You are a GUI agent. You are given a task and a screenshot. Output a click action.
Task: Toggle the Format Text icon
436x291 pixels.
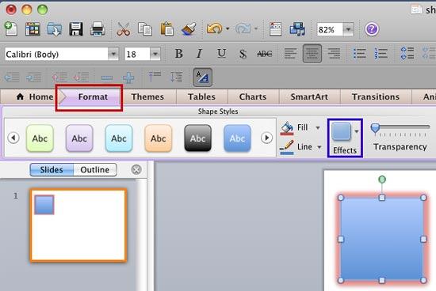tap(202, 77)
